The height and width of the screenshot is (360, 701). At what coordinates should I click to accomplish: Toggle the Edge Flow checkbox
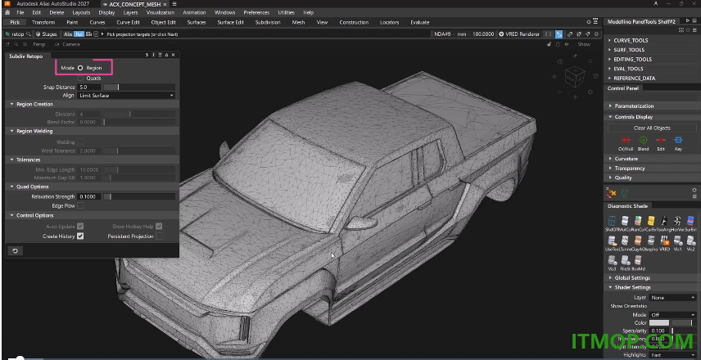coord(80,206)
